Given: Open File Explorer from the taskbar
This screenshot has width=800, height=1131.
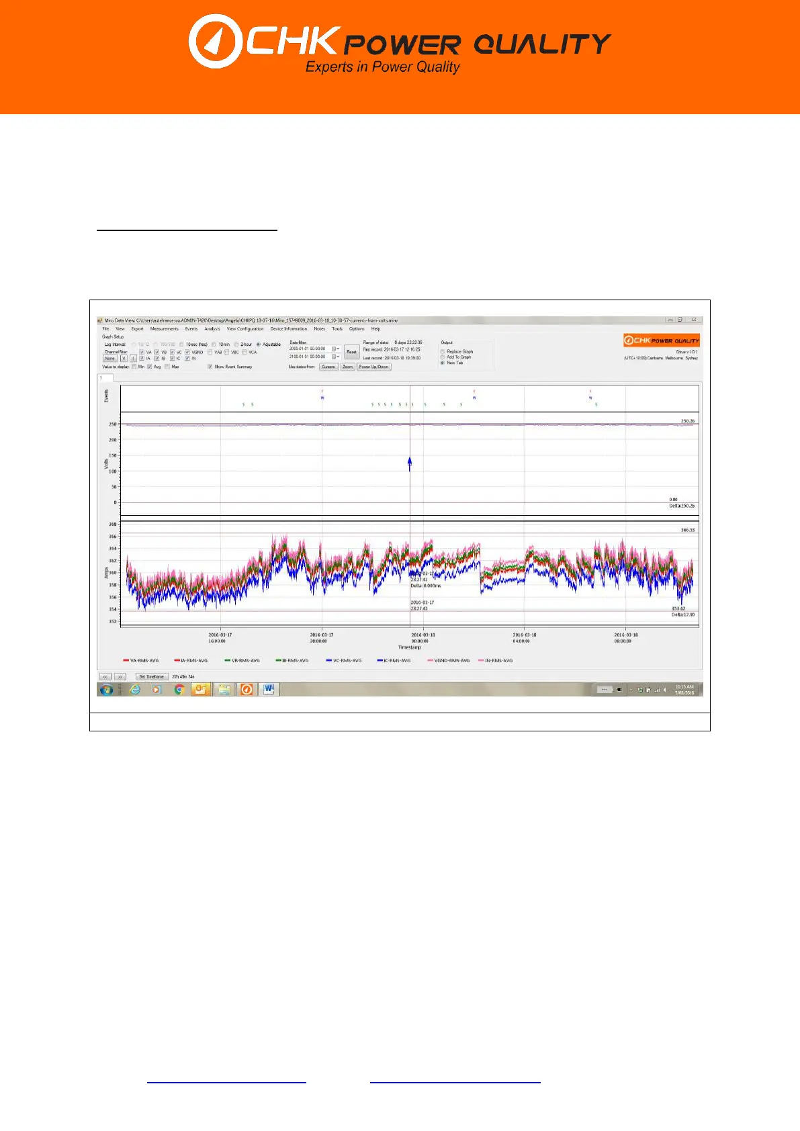Looking at the screenshot, I should [x=224, y=689].
